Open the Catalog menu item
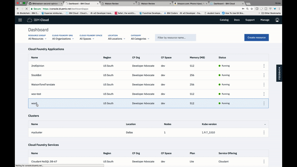The width and height of the screenshot is (297, 167). point(224,20)
